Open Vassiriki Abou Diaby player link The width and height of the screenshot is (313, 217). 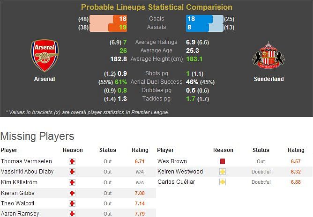click(27, 172)
